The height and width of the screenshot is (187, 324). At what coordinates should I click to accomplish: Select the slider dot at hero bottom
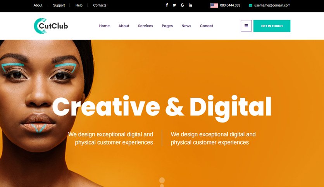tap(162, 180)
